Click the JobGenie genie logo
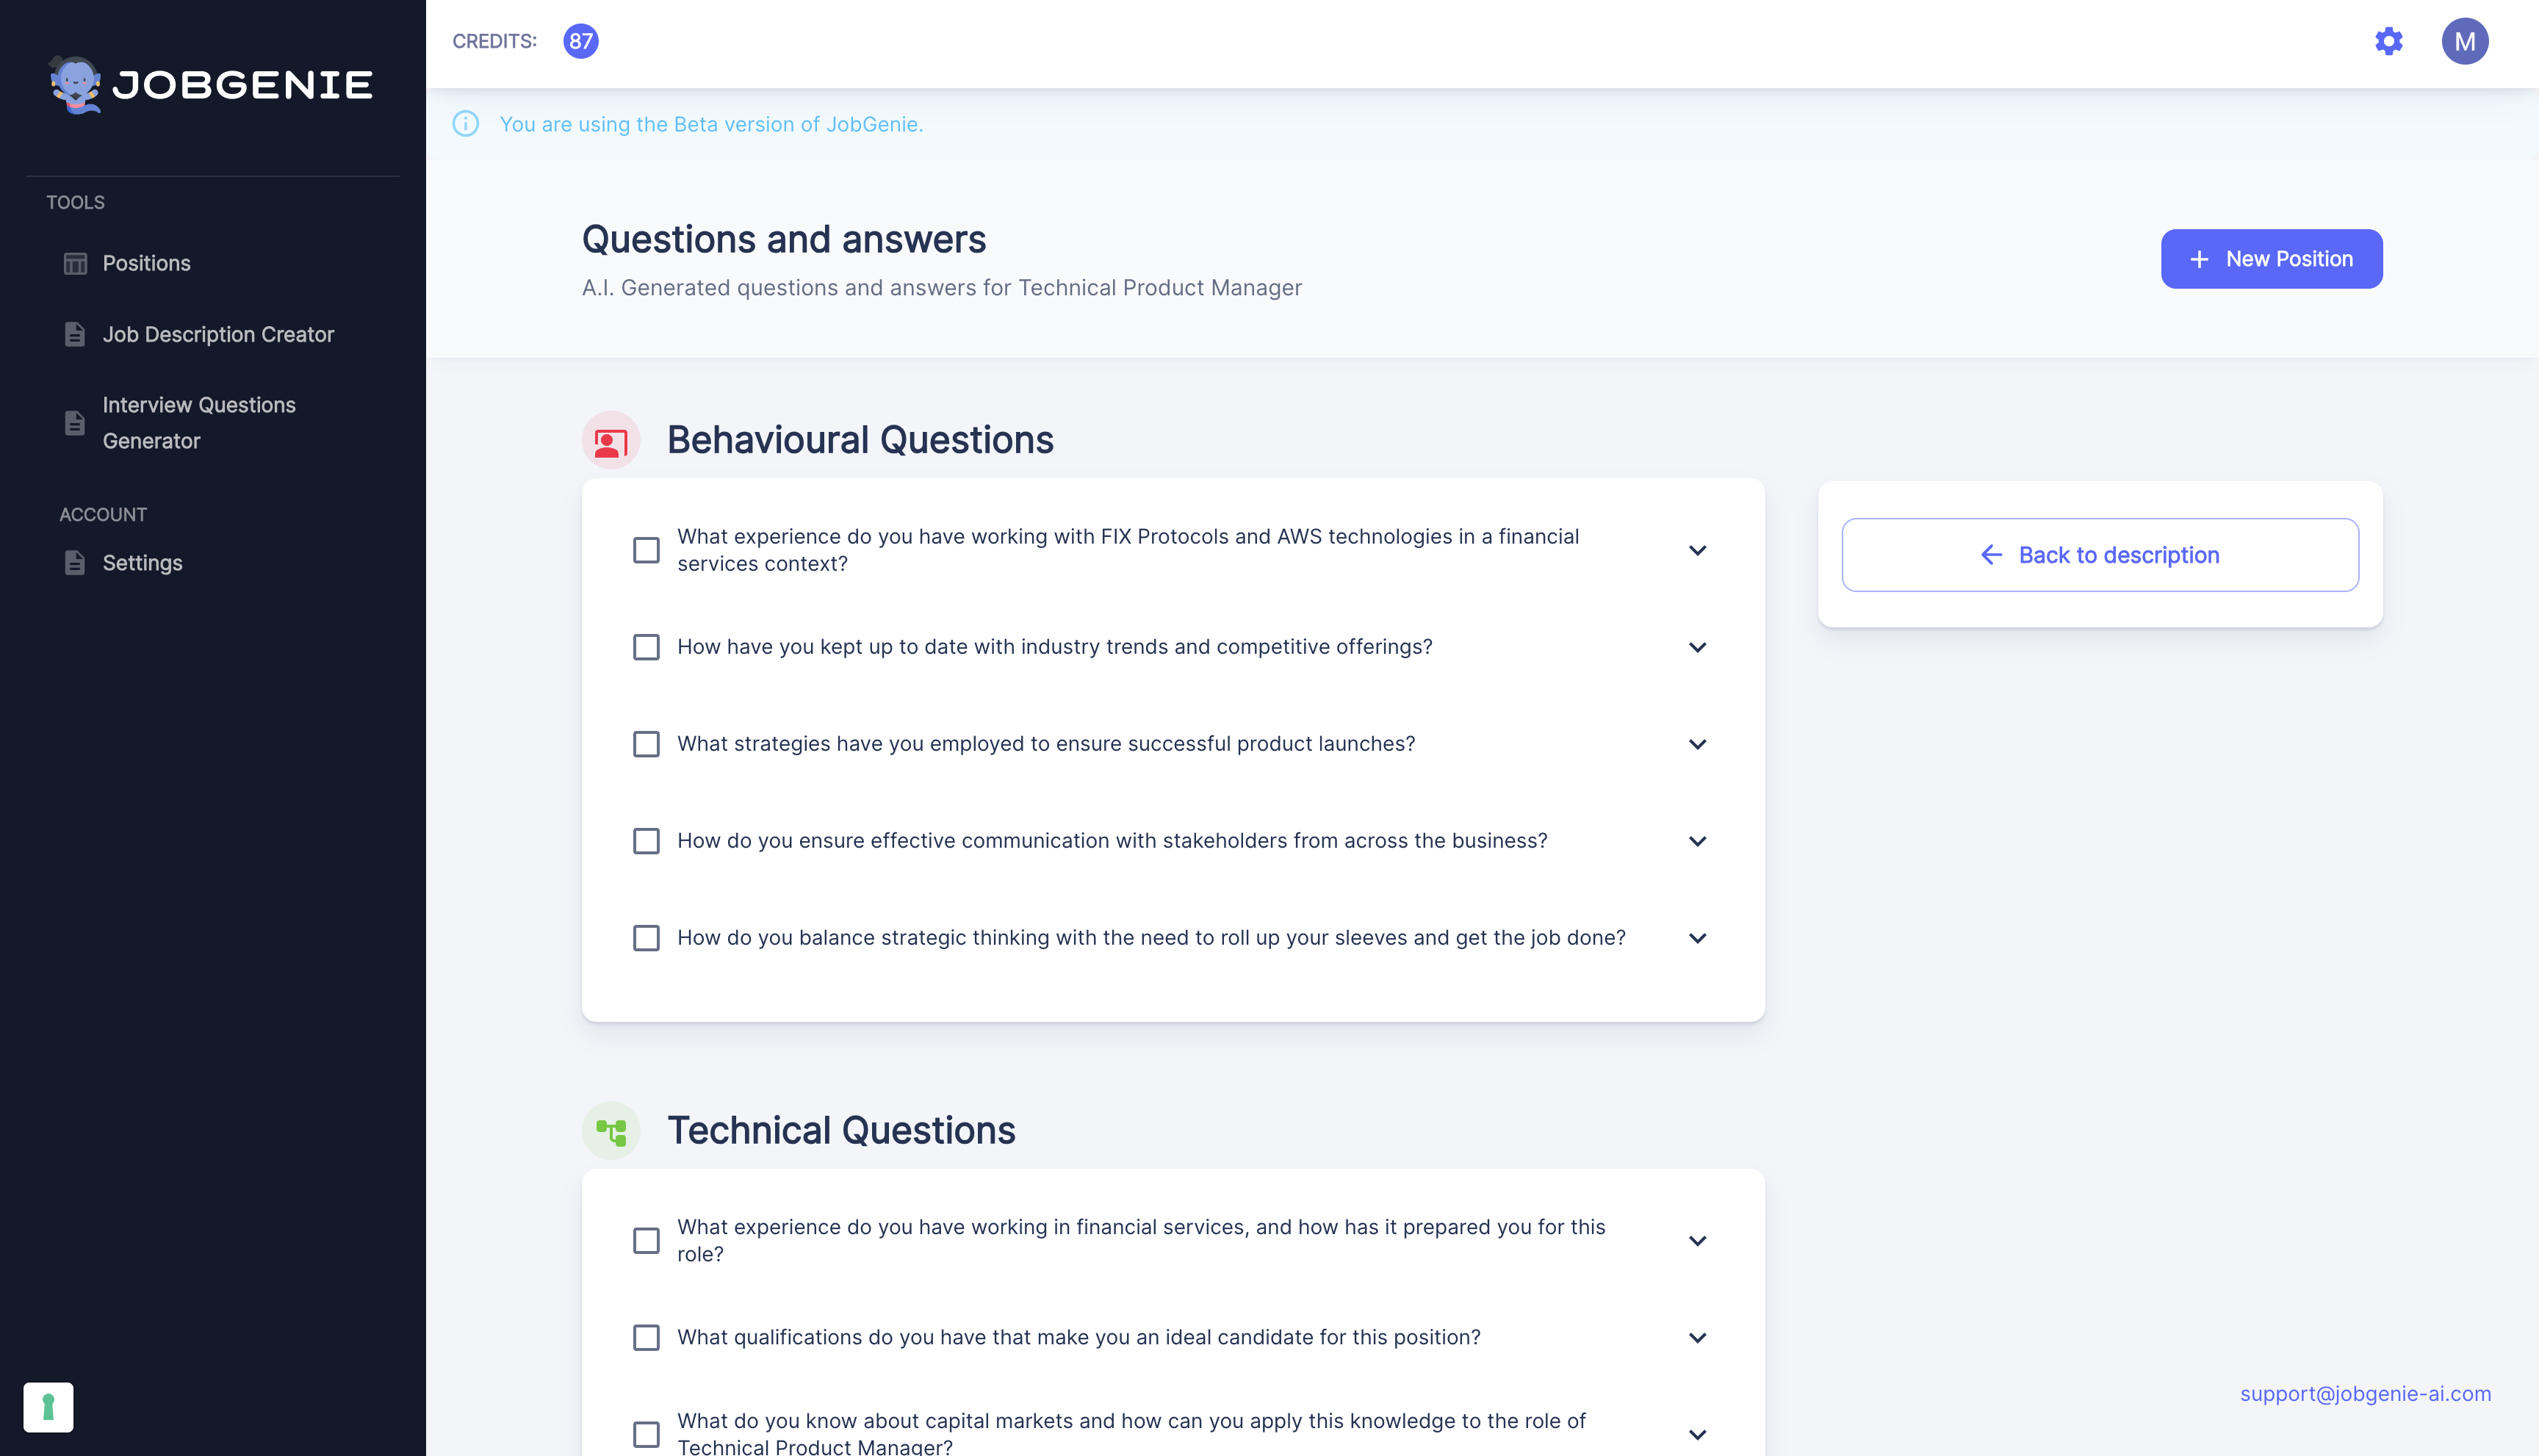This screenshot has height=1456, width=2539. tap(76, 84)
